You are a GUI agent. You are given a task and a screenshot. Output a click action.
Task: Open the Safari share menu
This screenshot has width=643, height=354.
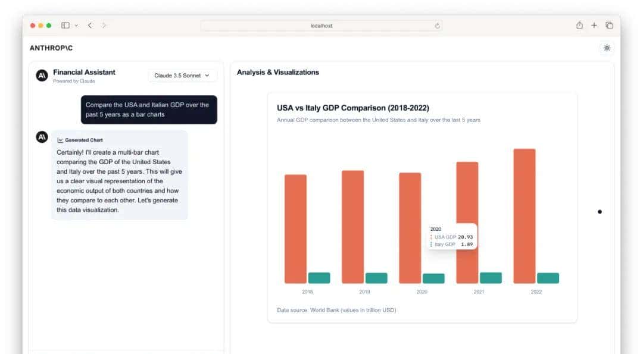coord(579,26)
